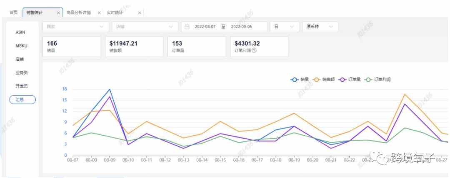Click the 08-15 label on the x-axis

coord(220,160)
